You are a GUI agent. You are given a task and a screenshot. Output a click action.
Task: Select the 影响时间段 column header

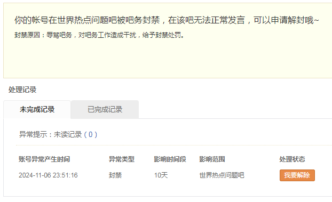click(x=170, y=159)
